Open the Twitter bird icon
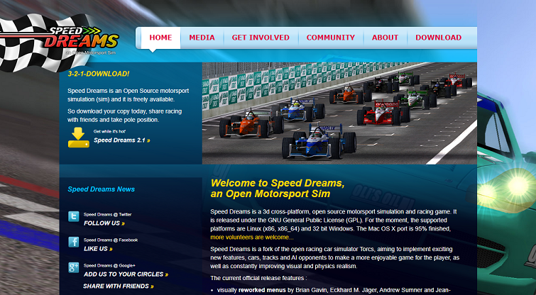 click(74, 216)
